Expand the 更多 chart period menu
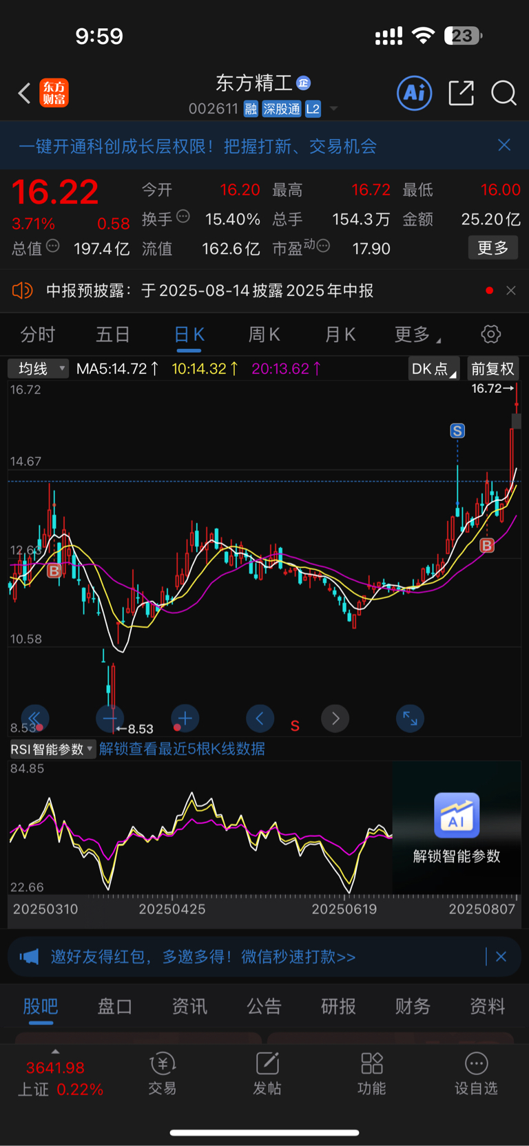Viewport: 529px width, 1146px height. click(x=417, y=335)
